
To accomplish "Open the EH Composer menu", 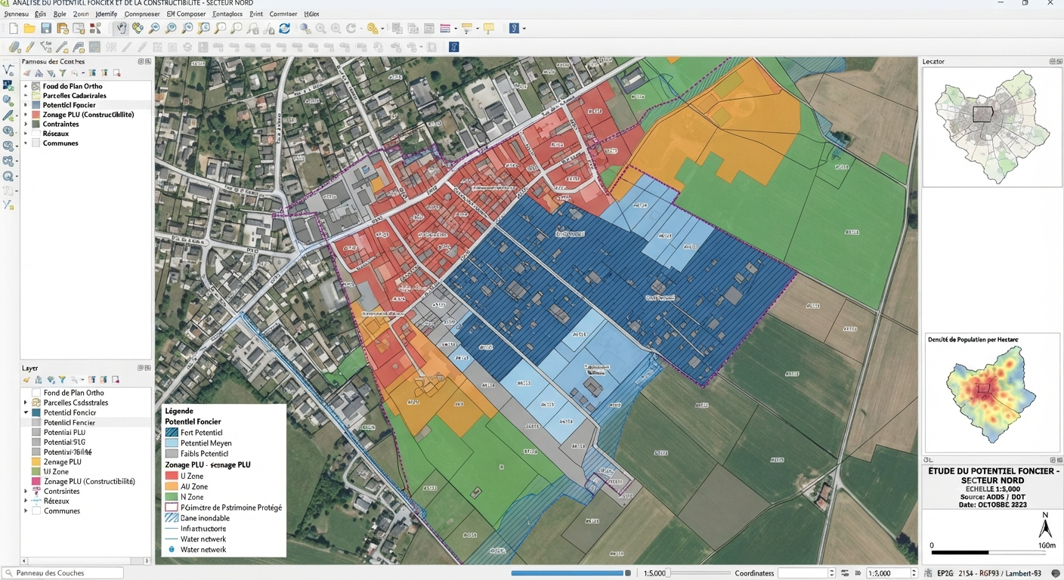I will [x=186, y=14].
